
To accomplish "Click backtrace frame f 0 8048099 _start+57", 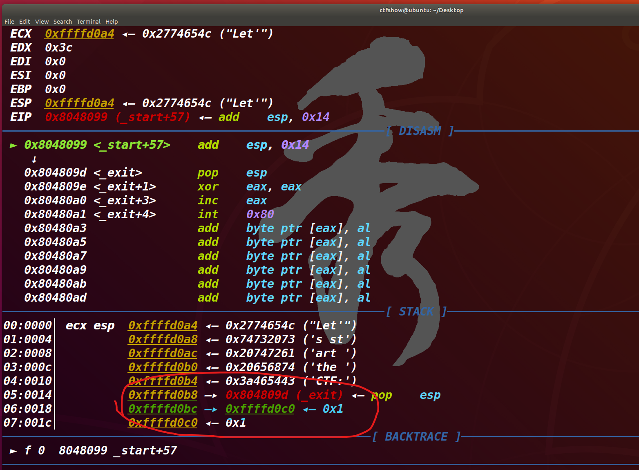I will click(101, 450).
